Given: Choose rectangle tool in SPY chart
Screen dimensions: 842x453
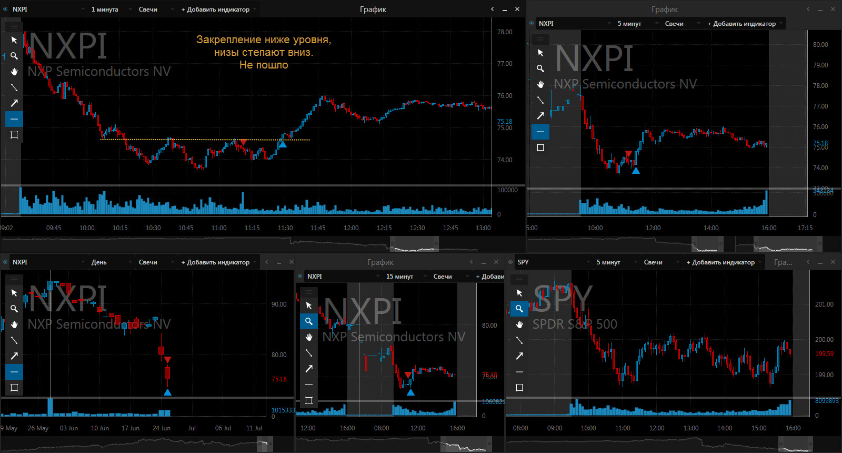Looking at the screenshot, I should point(519,388).
